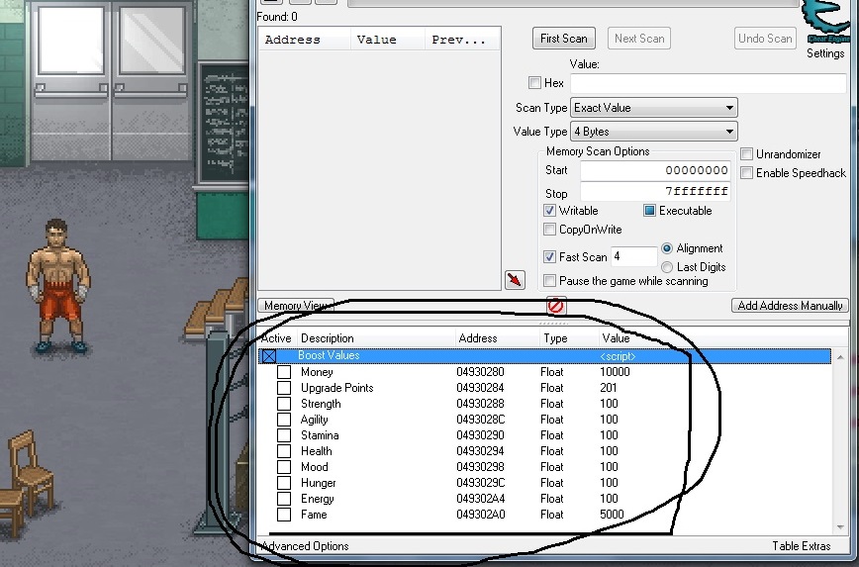Freeze the Mood value checkbox
Image resolution: width=859 pixels, height=567 pixels.
pyautogui.click(x=284, y=467)
